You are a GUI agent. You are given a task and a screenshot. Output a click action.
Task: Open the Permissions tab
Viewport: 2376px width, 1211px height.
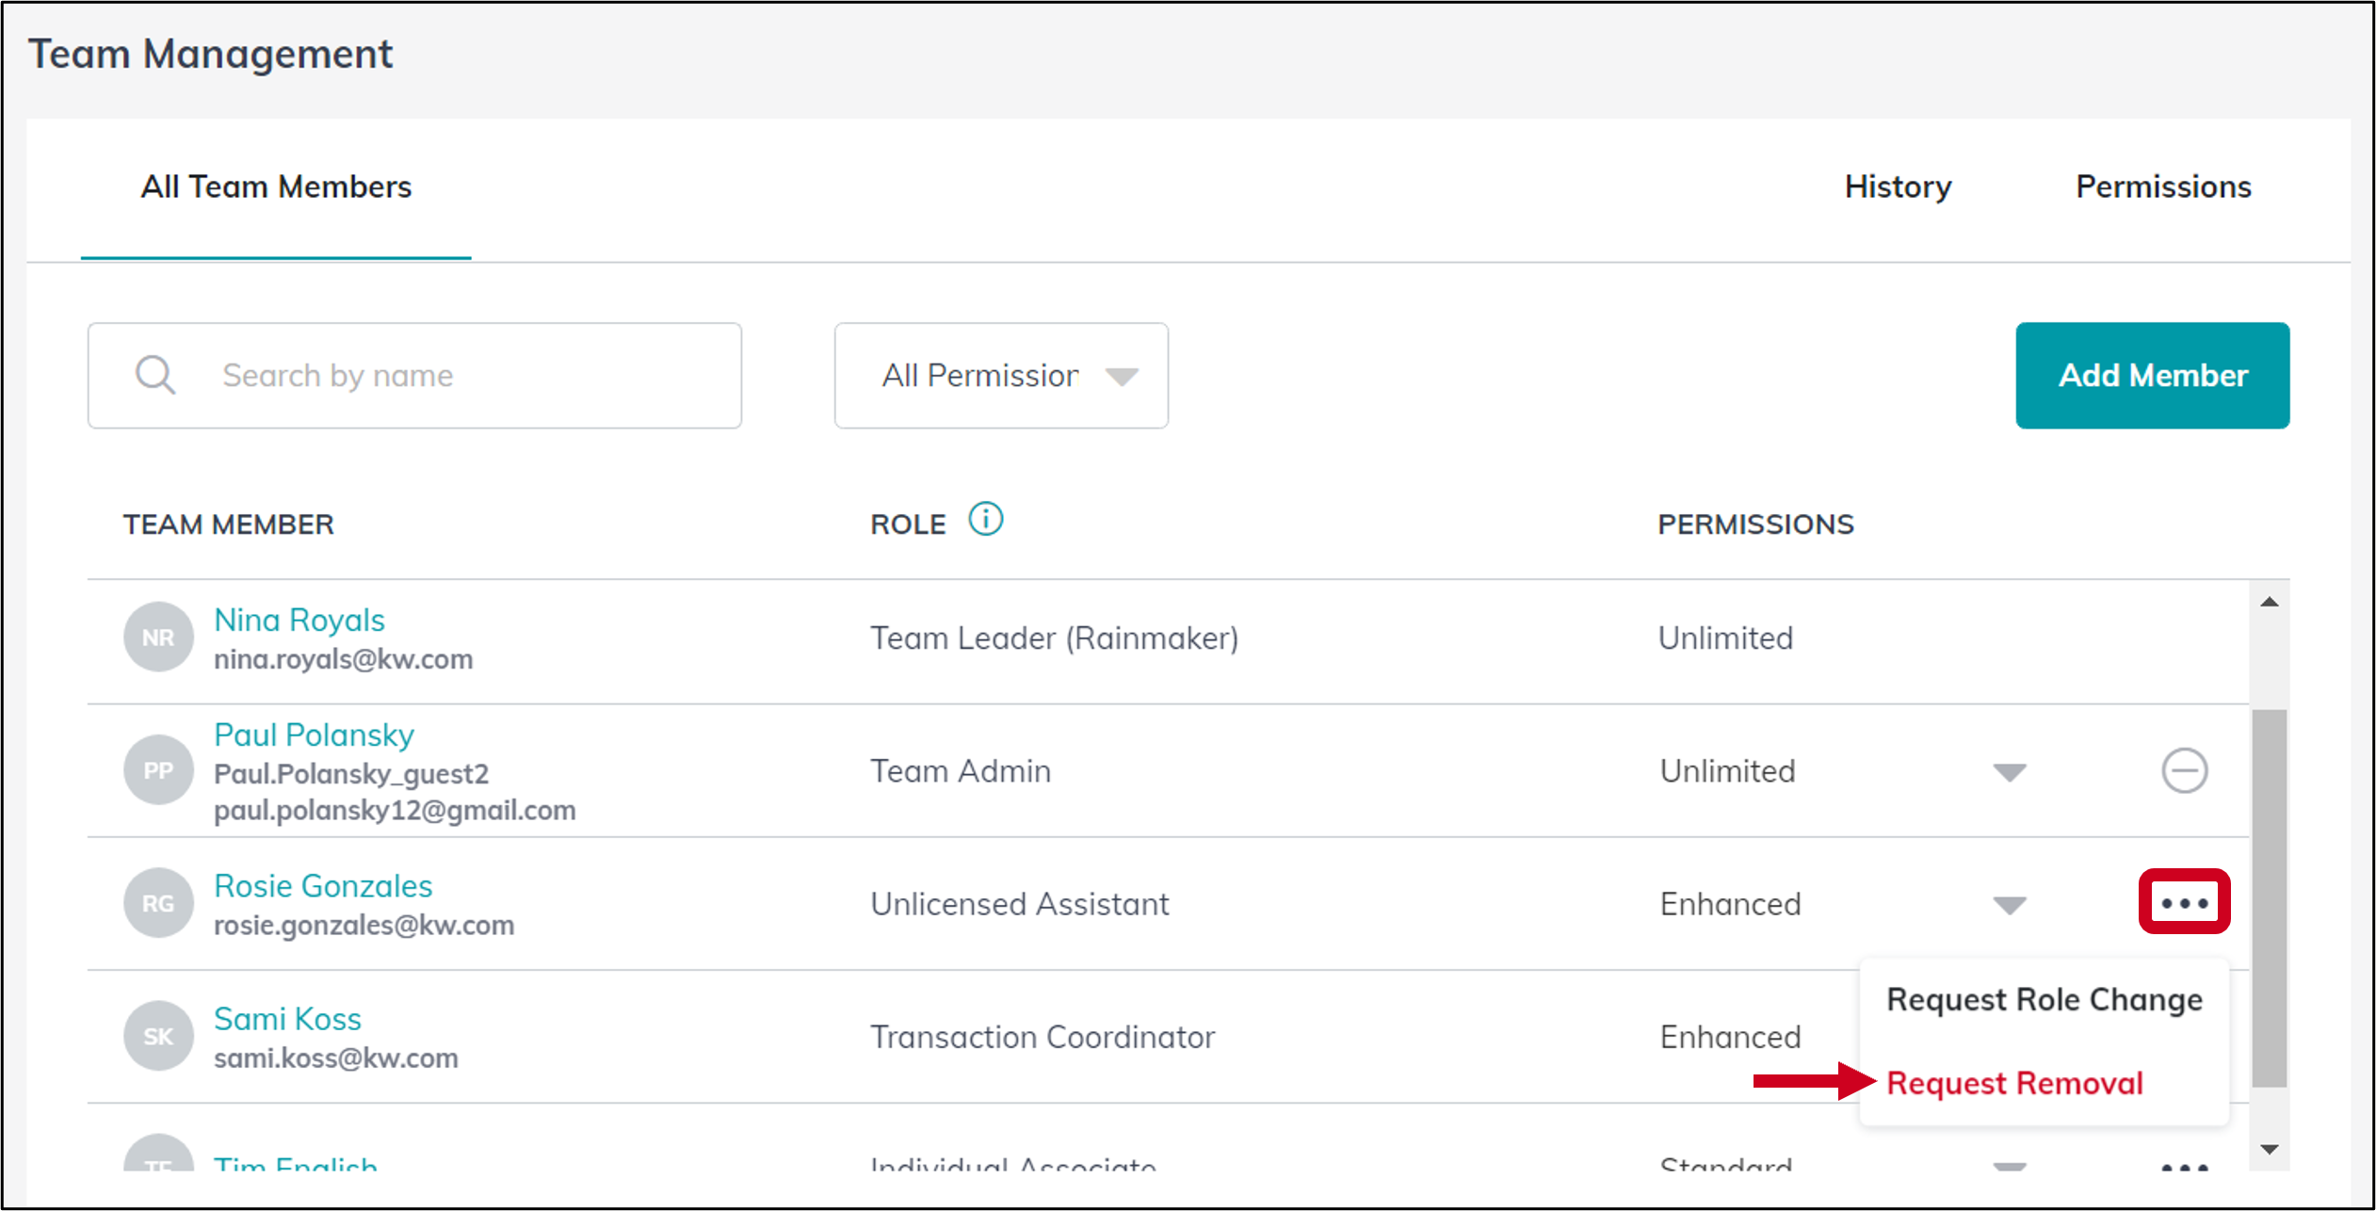click(x=2163, y=186)
